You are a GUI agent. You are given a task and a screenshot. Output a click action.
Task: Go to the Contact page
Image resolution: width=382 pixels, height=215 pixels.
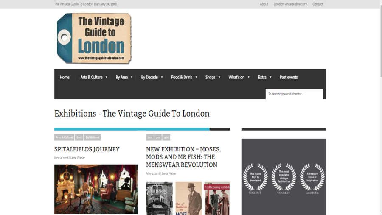point(317,4)
